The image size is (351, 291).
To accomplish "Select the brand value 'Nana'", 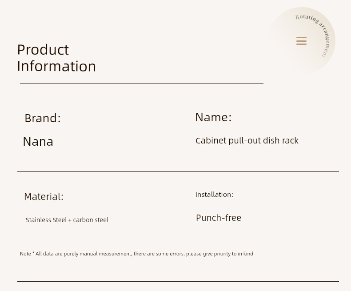I will [x=38, y=141].
